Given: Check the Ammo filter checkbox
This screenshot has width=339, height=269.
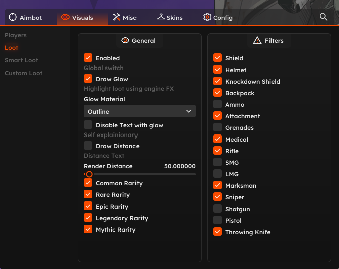Looking at the screenshot, I should pos(218,104).
